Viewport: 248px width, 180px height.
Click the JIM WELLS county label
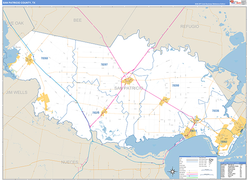15,92
